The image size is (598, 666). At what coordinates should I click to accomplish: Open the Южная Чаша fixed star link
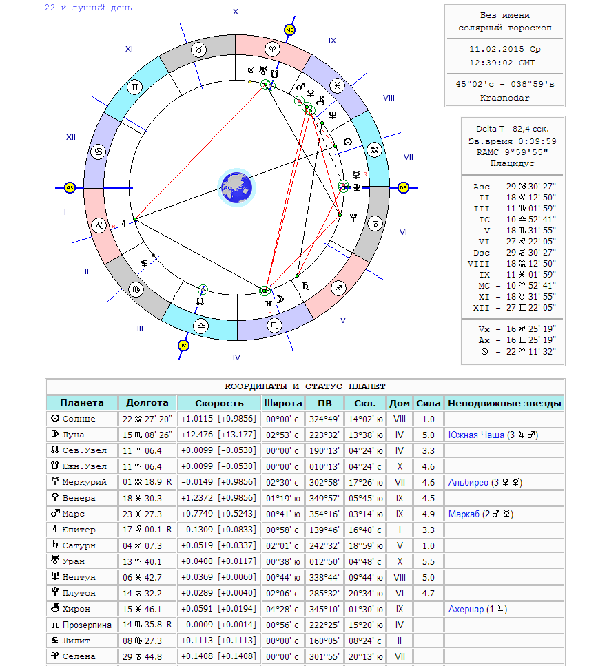(x=476, y=435)
